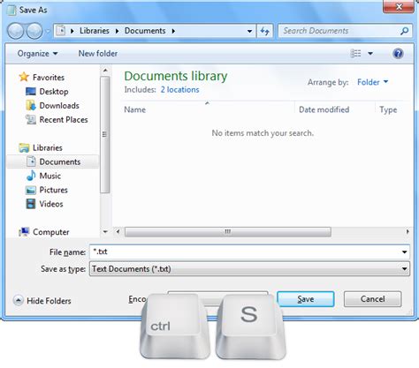Select Downloads in Favorites

click(59, 106)
